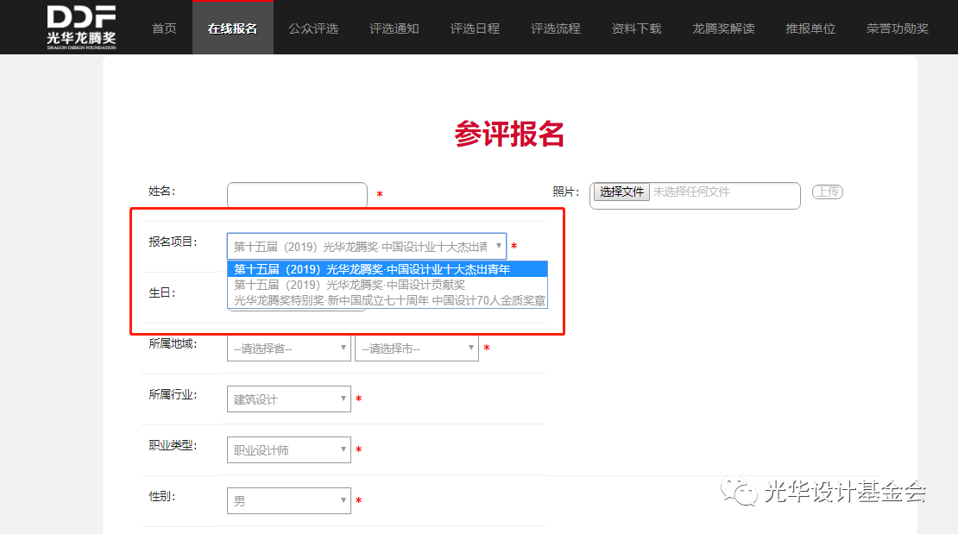Focus the 姓名 input field
The image size is (958, 534).
(297, 196)
